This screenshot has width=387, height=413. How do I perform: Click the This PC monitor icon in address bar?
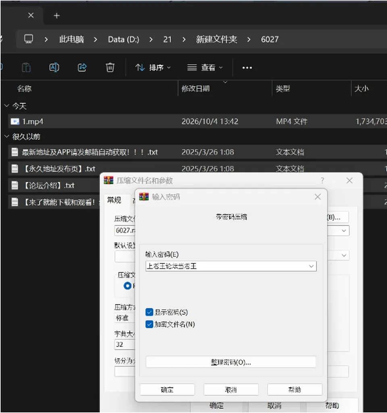[29, 39]
